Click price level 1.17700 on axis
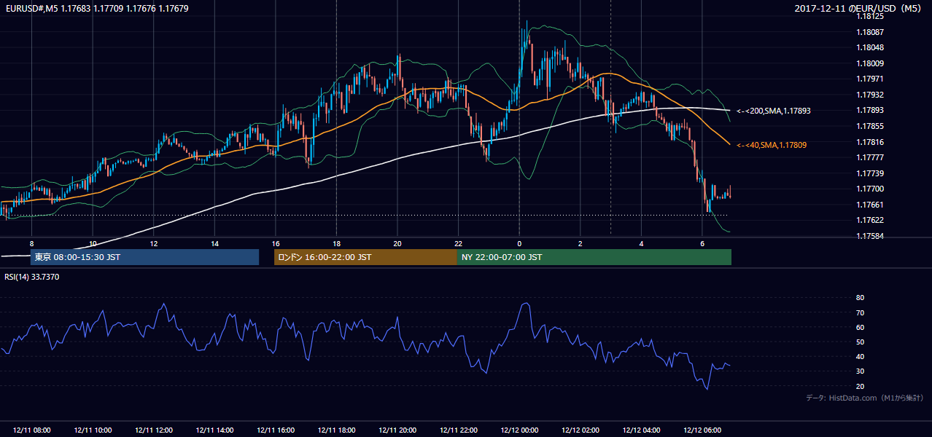This screenshot has height=437, width=932. (x=871, y=189)
